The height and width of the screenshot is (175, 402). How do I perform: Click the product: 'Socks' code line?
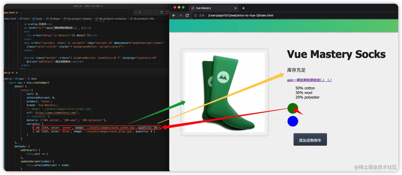[x=40, y=101]
